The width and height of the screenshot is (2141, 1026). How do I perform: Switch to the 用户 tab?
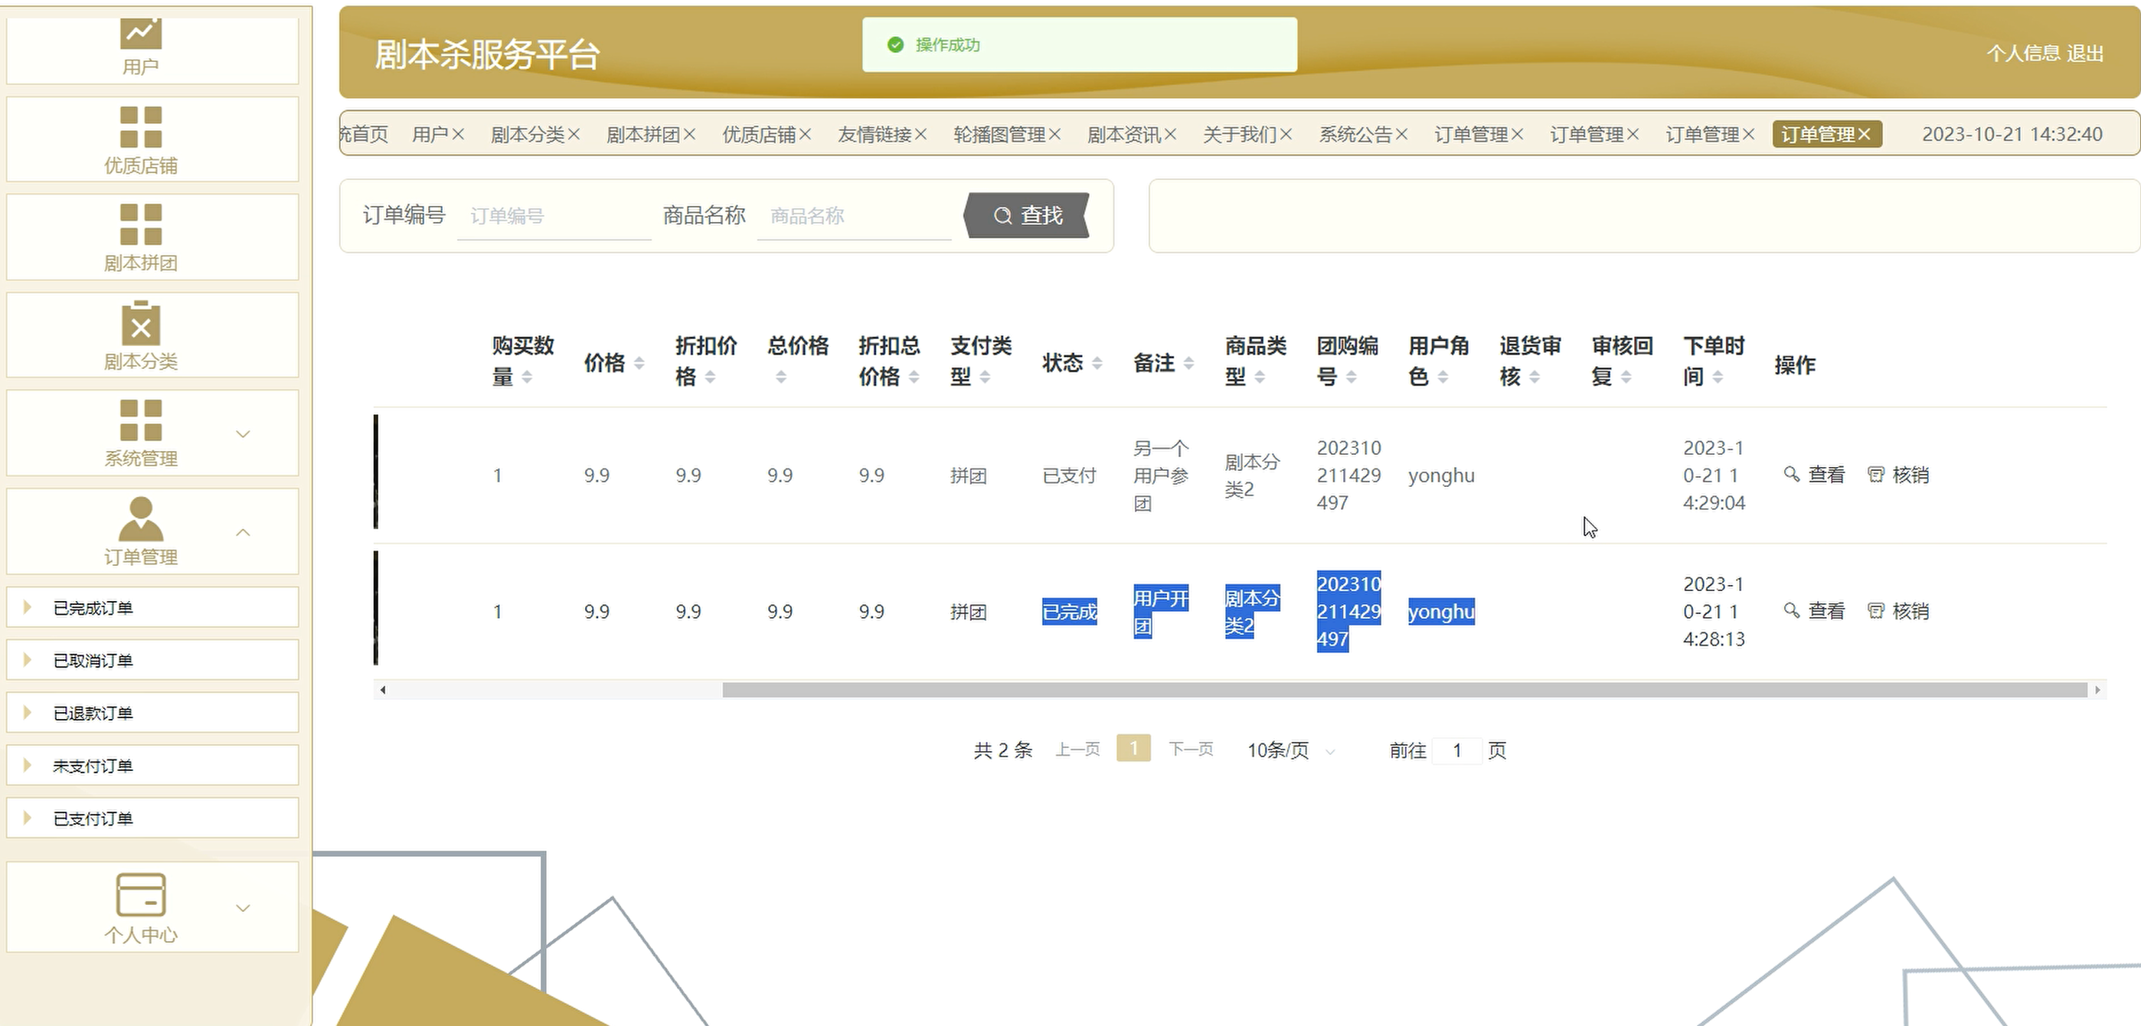[x=430, y=135]
